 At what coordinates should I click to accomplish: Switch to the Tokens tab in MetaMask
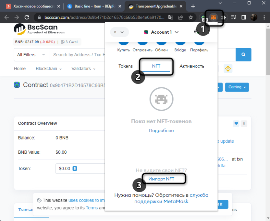pos(126,66)
